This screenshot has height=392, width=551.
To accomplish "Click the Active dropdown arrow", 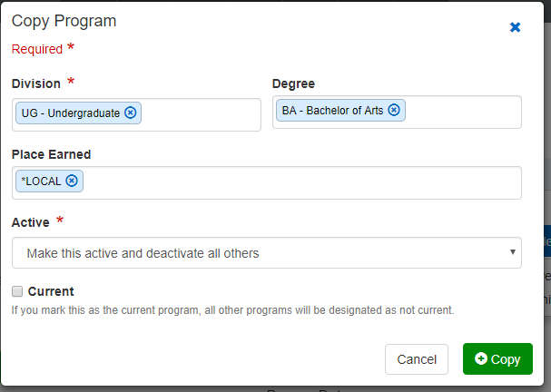I will pos(512,252).
